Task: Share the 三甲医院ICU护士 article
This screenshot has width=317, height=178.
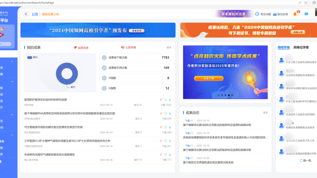Action: 161,141
